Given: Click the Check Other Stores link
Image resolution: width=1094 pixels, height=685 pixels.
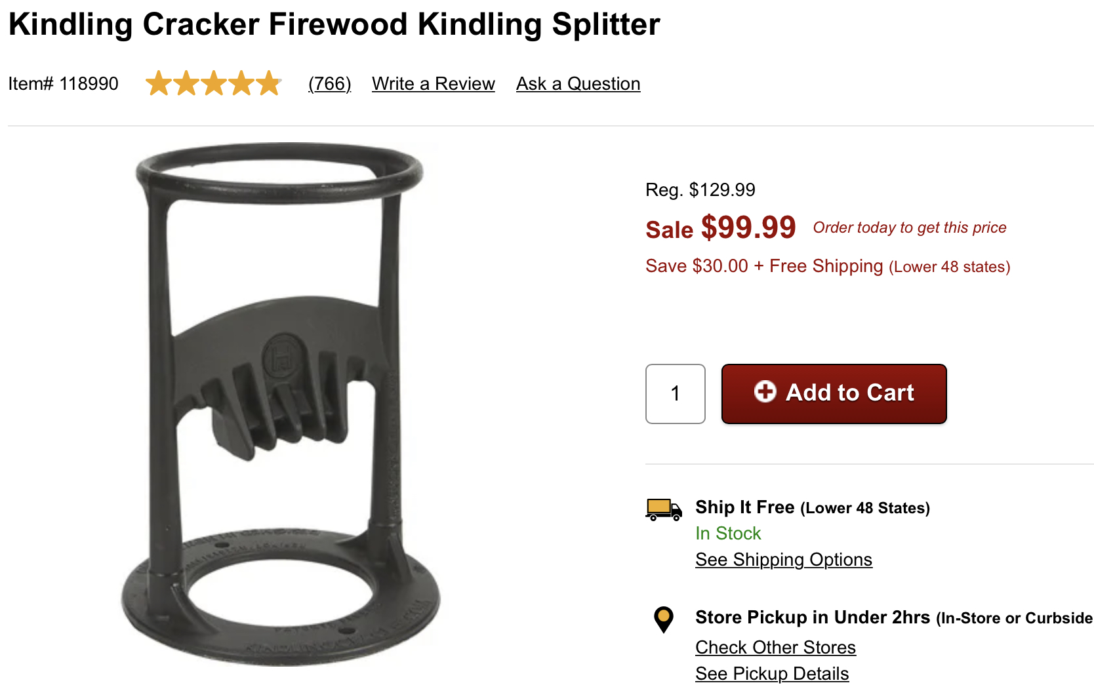Looking at the screenshot, I should pyautogui.click(x=775, y=648).
